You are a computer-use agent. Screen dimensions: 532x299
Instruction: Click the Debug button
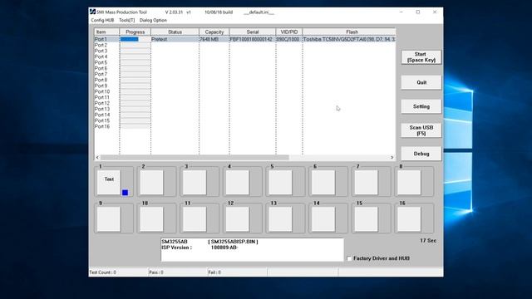421,154
